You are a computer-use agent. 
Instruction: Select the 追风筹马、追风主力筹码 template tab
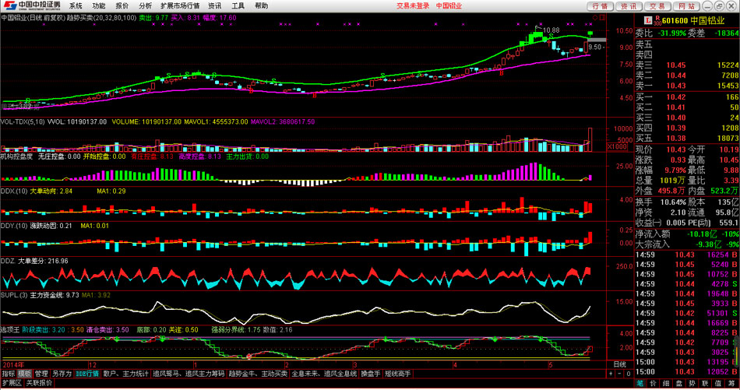189,374
